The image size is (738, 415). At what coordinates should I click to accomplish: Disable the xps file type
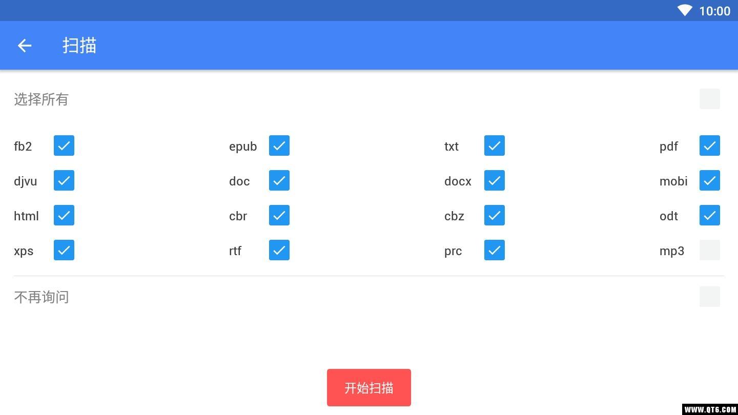pyautogui.click(x=64, y=250)
